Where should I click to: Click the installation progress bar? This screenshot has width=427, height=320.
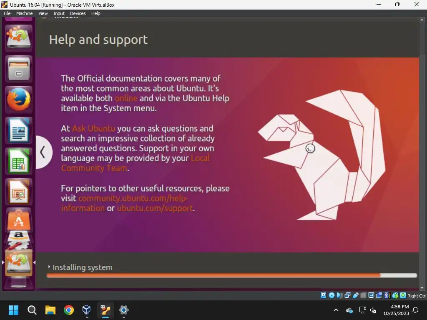231,275
